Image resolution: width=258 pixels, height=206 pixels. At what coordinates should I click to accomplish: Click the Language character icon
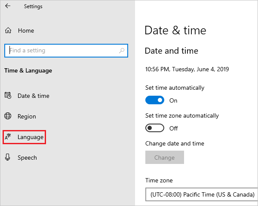coord(8,137)
